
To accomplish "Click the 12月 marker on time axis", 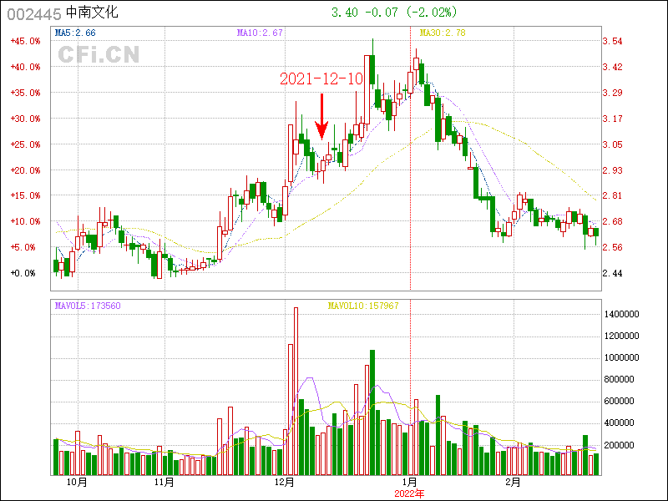I will tap(285, 483).
